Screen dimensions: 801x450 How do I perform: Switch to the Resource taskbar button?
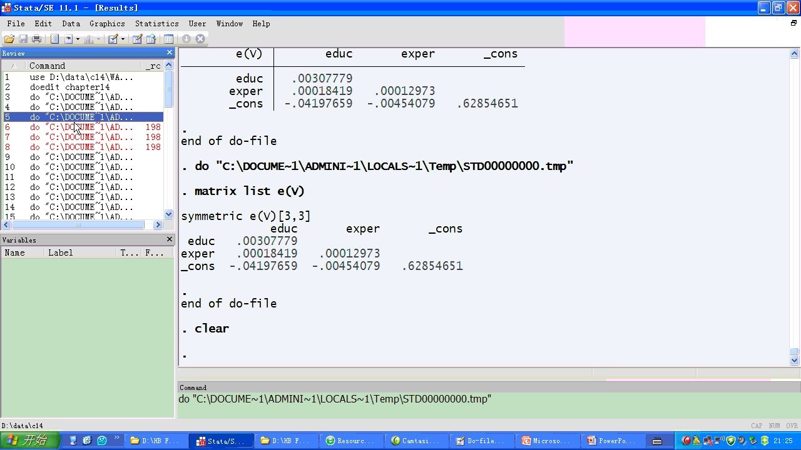pyautogui.click(x=352, y=441)
